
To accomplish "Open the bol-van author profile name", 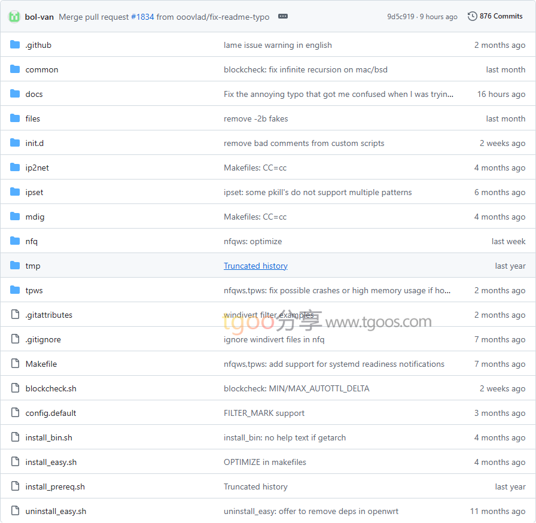I will pyautogui.click(x=39, y=17).
